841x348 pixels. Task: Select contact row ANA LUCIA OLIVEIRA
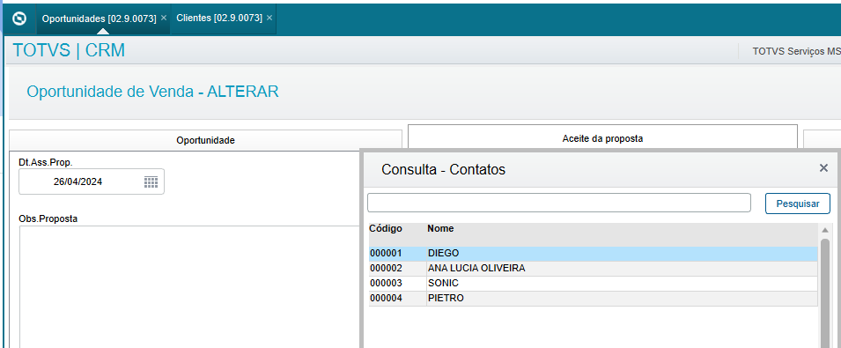[594, 268]
